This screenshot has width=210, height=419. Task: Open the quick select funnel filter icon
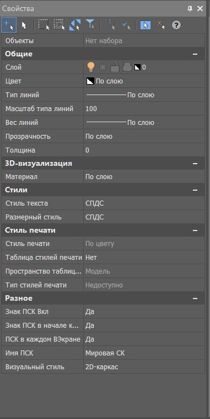(90, 25)
